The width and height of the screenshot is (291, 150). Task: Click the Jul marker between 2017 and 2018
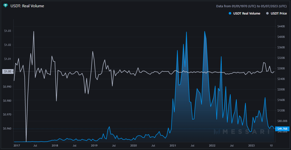[x=35, y=145]
